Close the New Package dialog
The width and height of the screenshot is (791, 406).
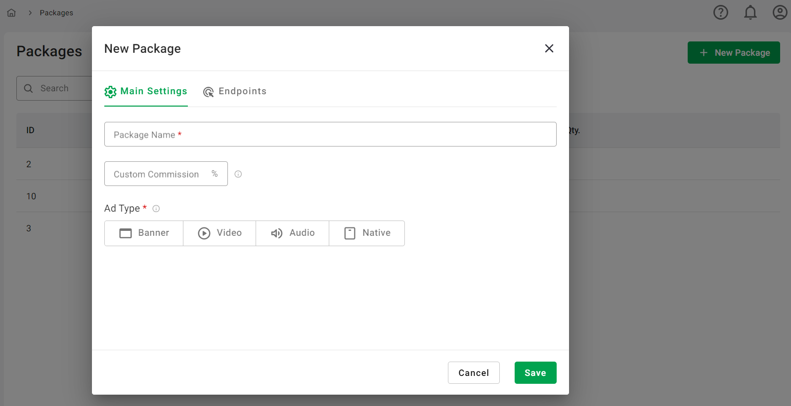[549, 48]
